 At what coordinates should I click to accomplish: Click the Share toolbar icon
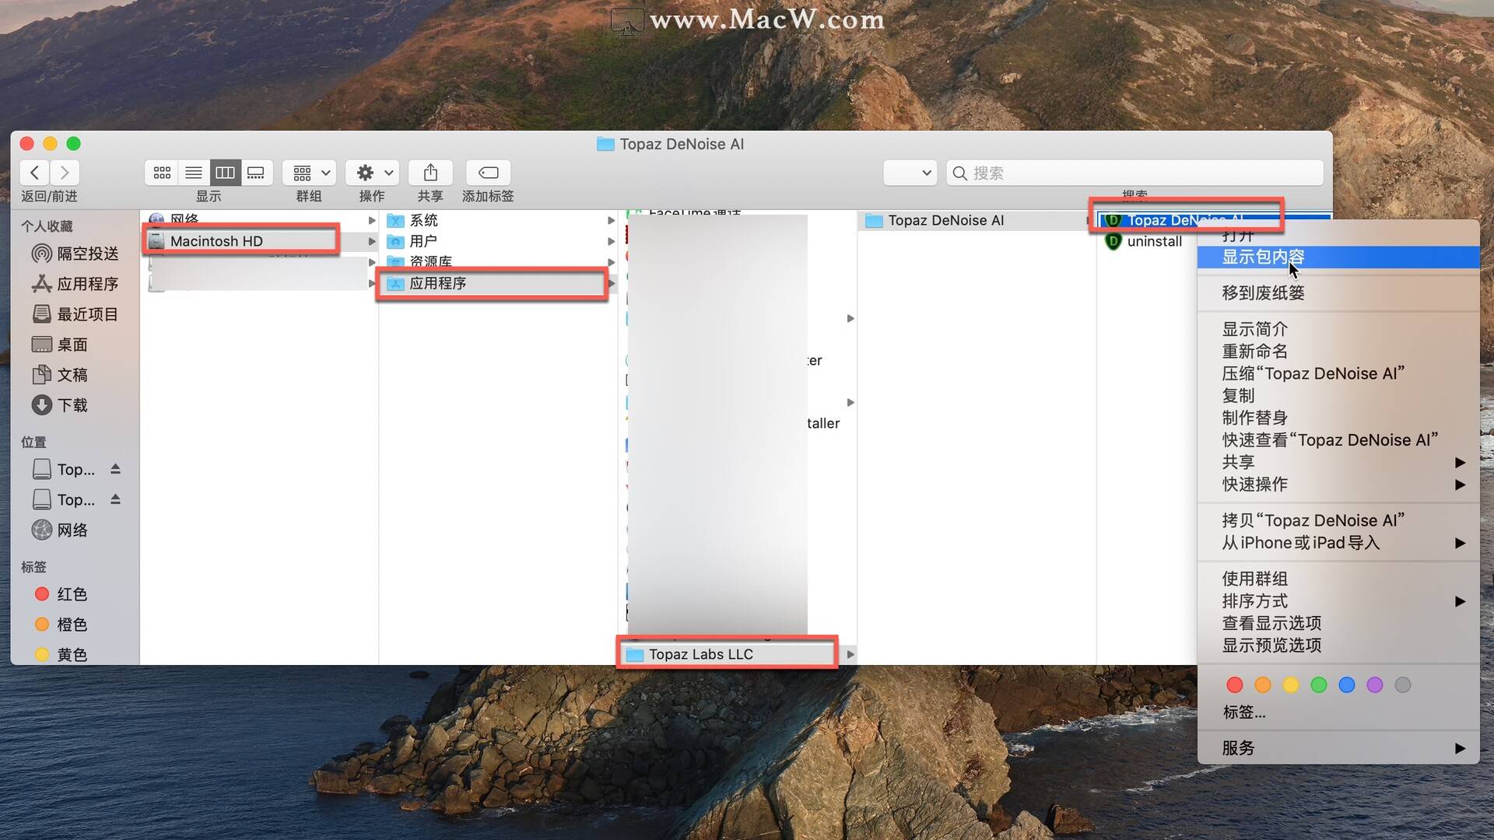[x=430, y=173]
